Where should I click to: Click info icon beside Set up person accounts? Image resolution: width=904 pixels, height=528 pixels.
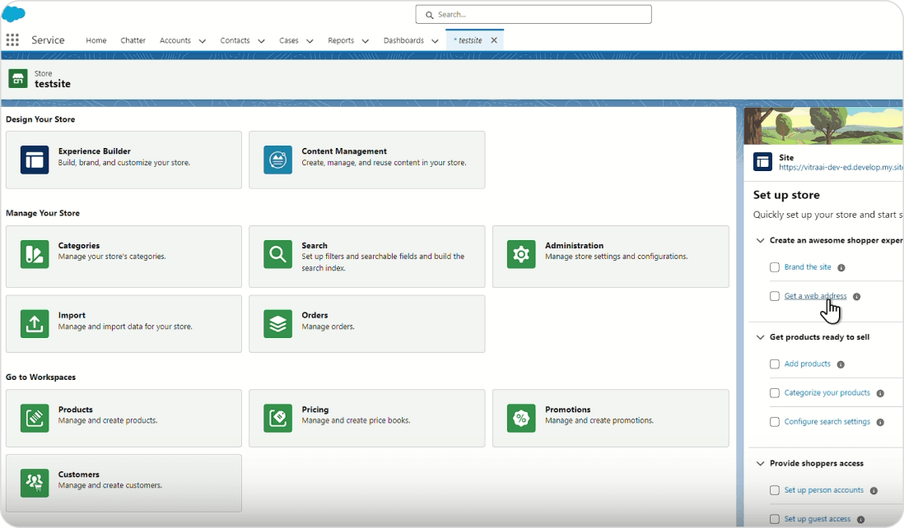(874, 490)
